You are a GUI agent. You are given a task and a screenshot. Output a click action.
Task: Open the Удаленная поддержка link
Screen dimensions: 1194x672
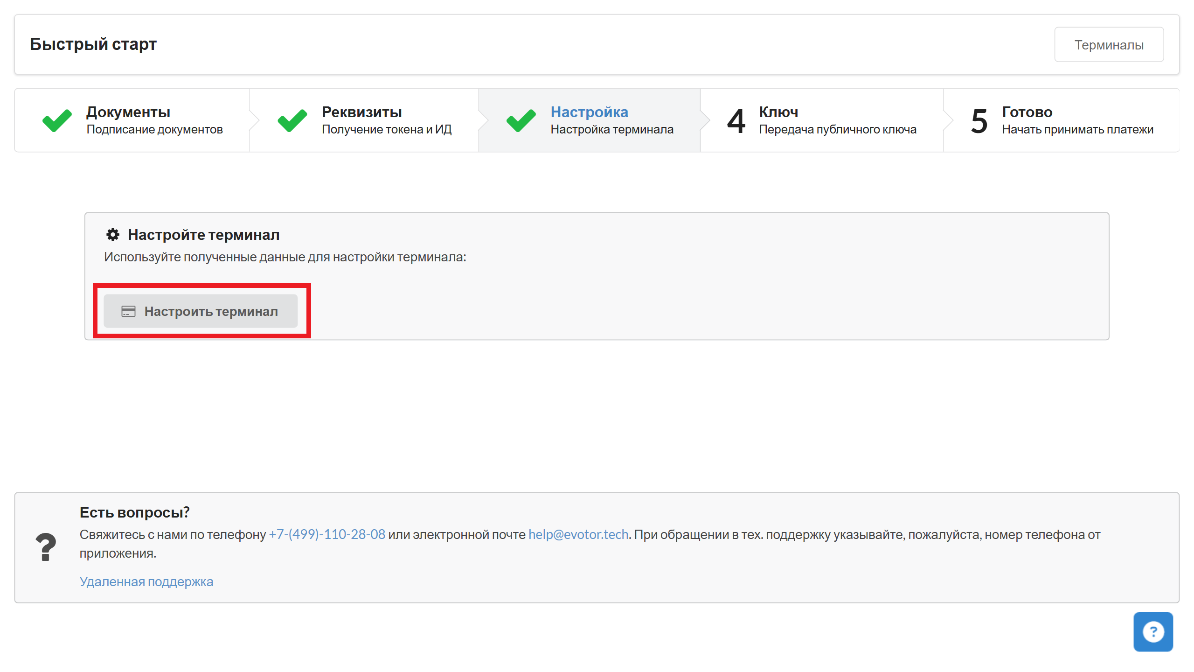coord(146,581)
